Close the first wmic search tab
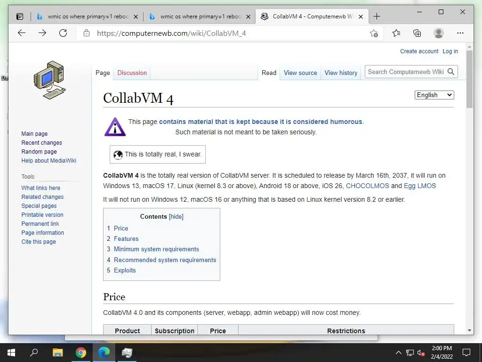Screen dimensions: 482x362 [x=136, y=16]
